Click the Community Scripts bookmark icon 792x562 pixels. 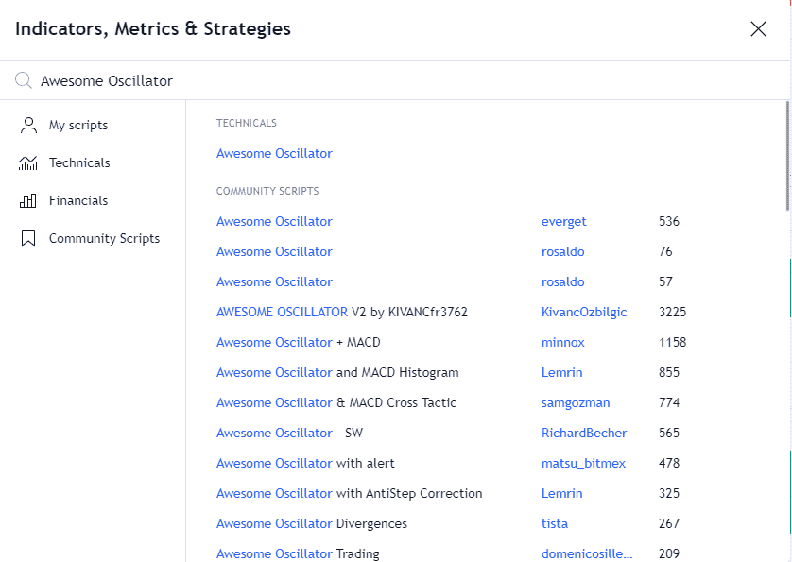pos(28,238)
